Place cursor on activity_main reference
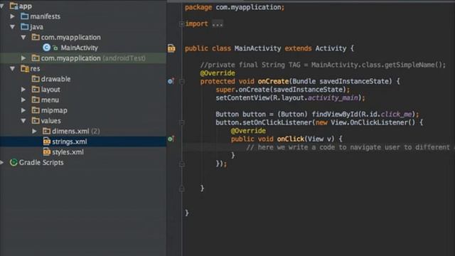The width and height of the screenshot is (455, 256). [333, 98]
